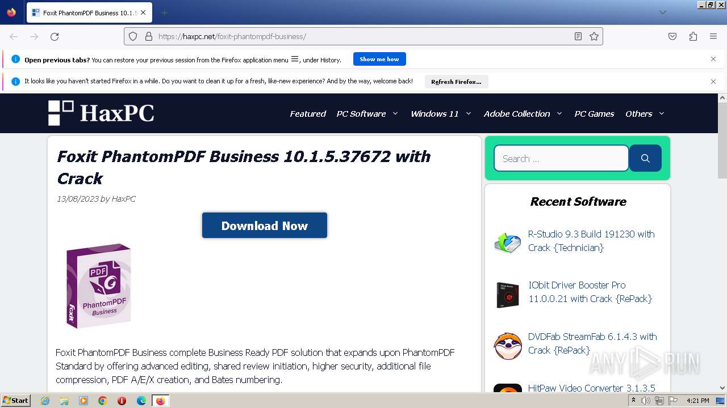Image resolution: width=727 pixels, height=408 pixels.
Task: Click the DVDFab StreamFab sloth thumbnail
Action: coord(508,346)
